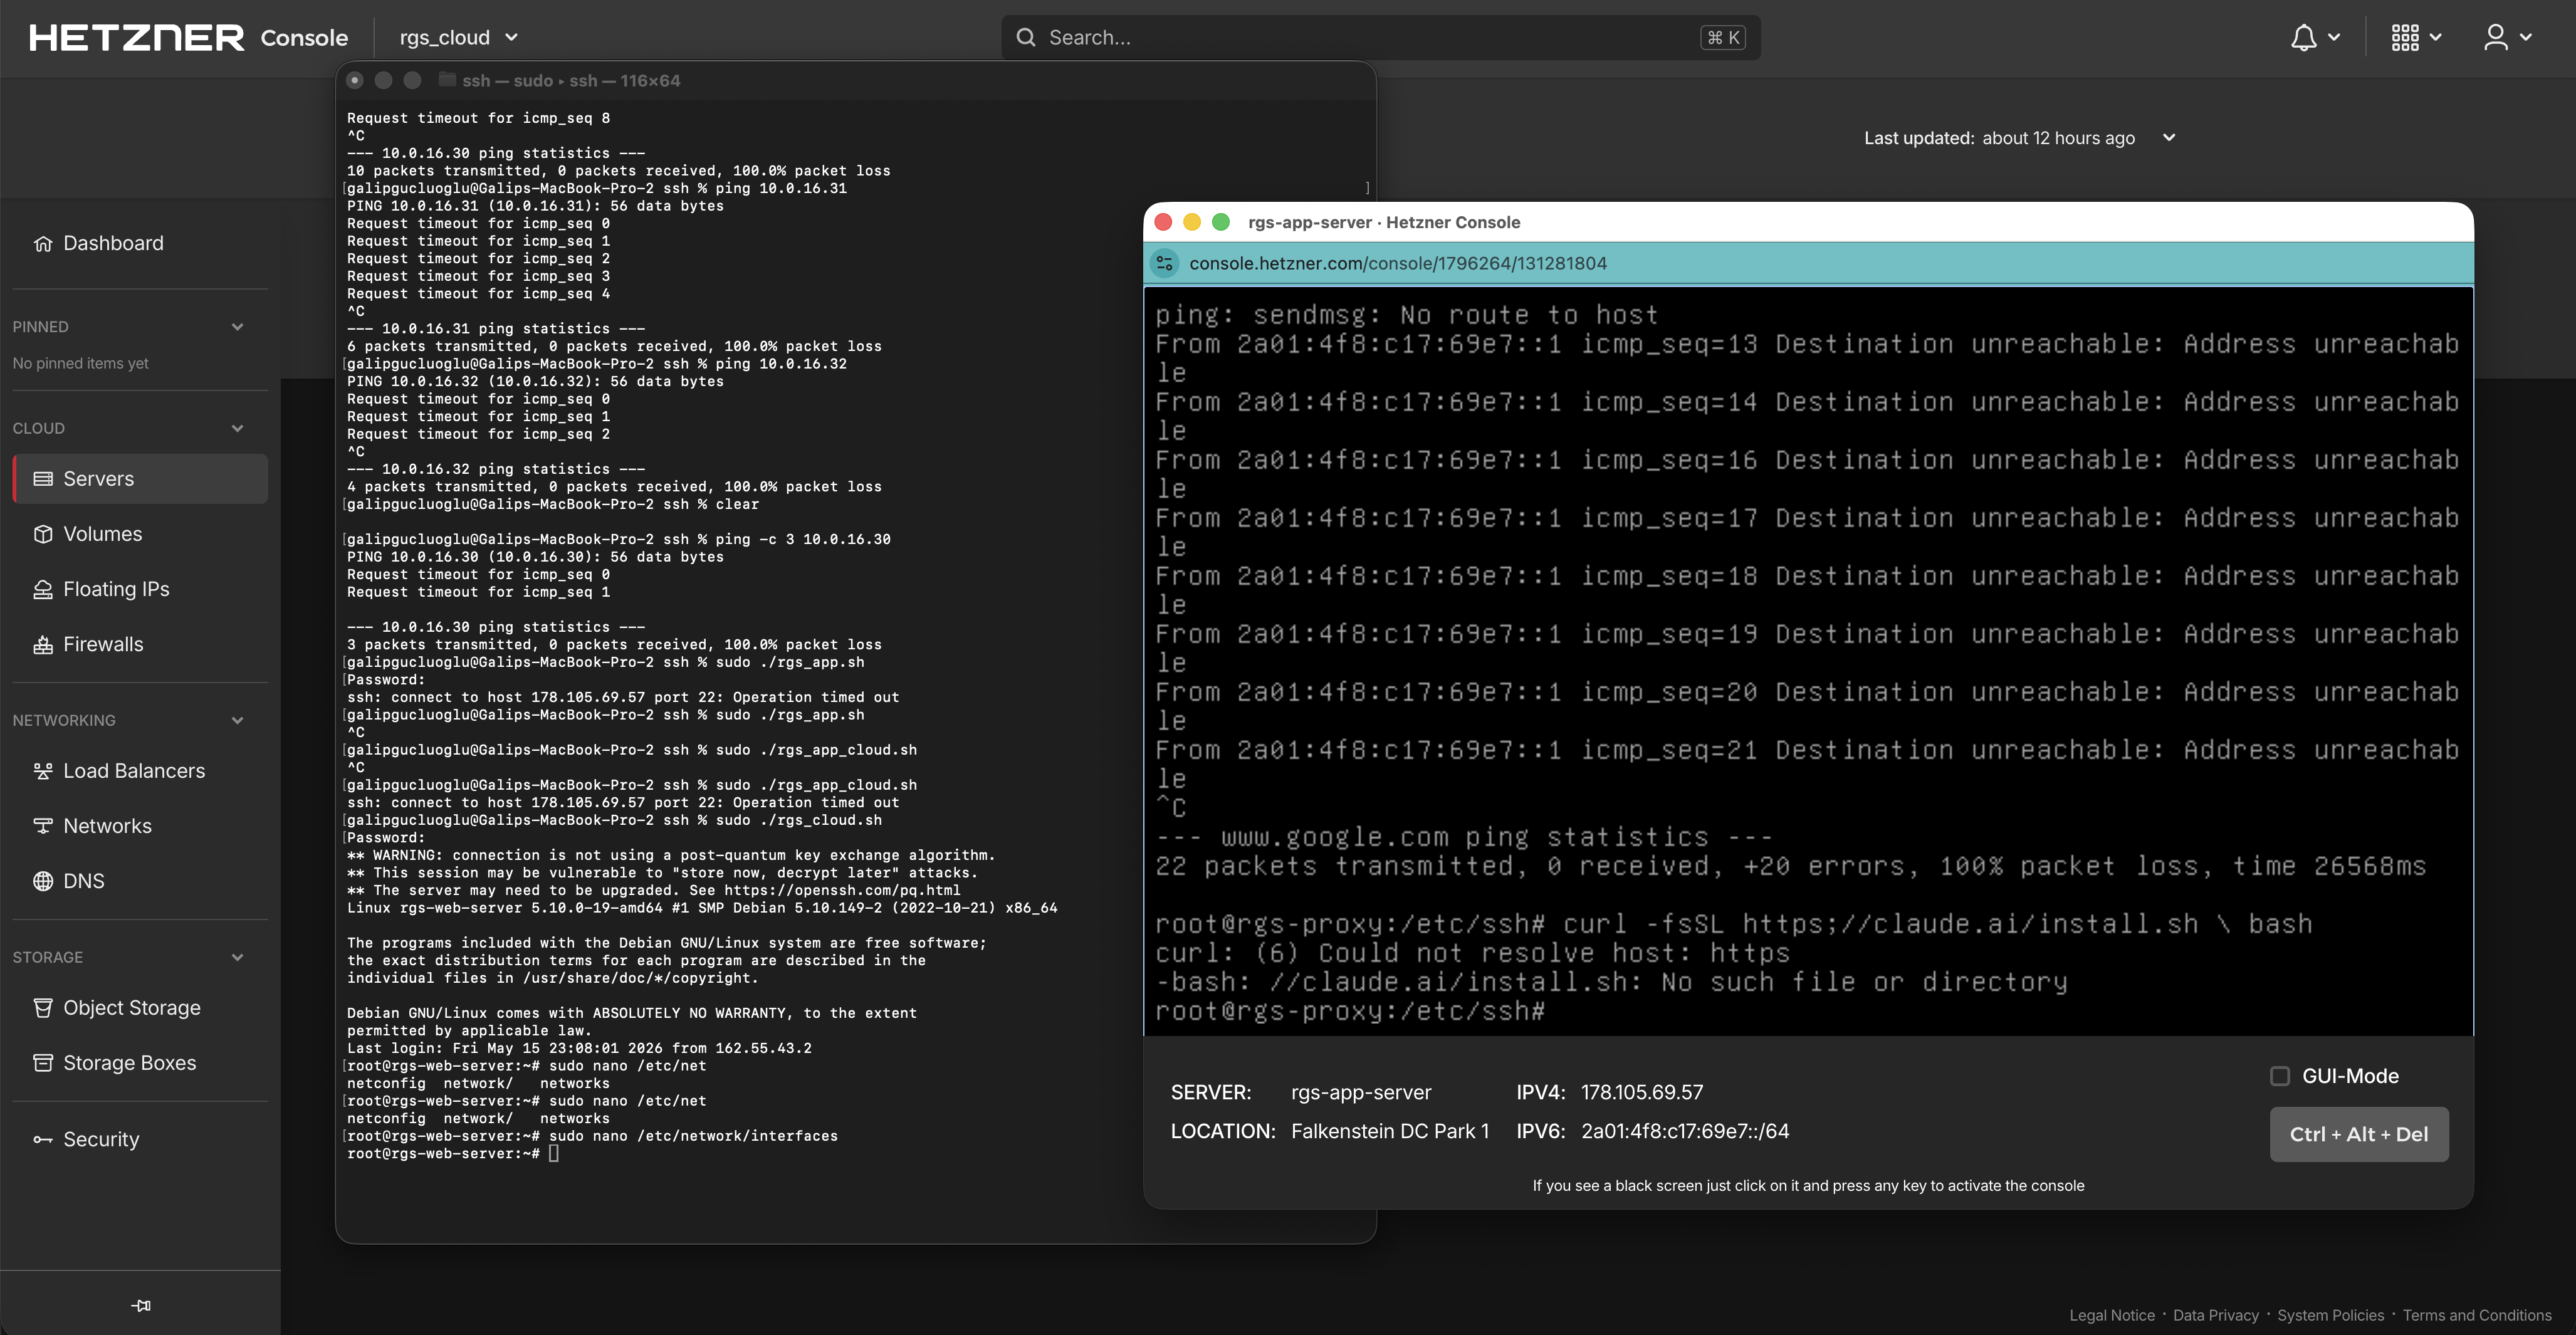Click the Security key icon
The height and width of the screenshot is (1335, 2576).
[x=43, y=1139]
